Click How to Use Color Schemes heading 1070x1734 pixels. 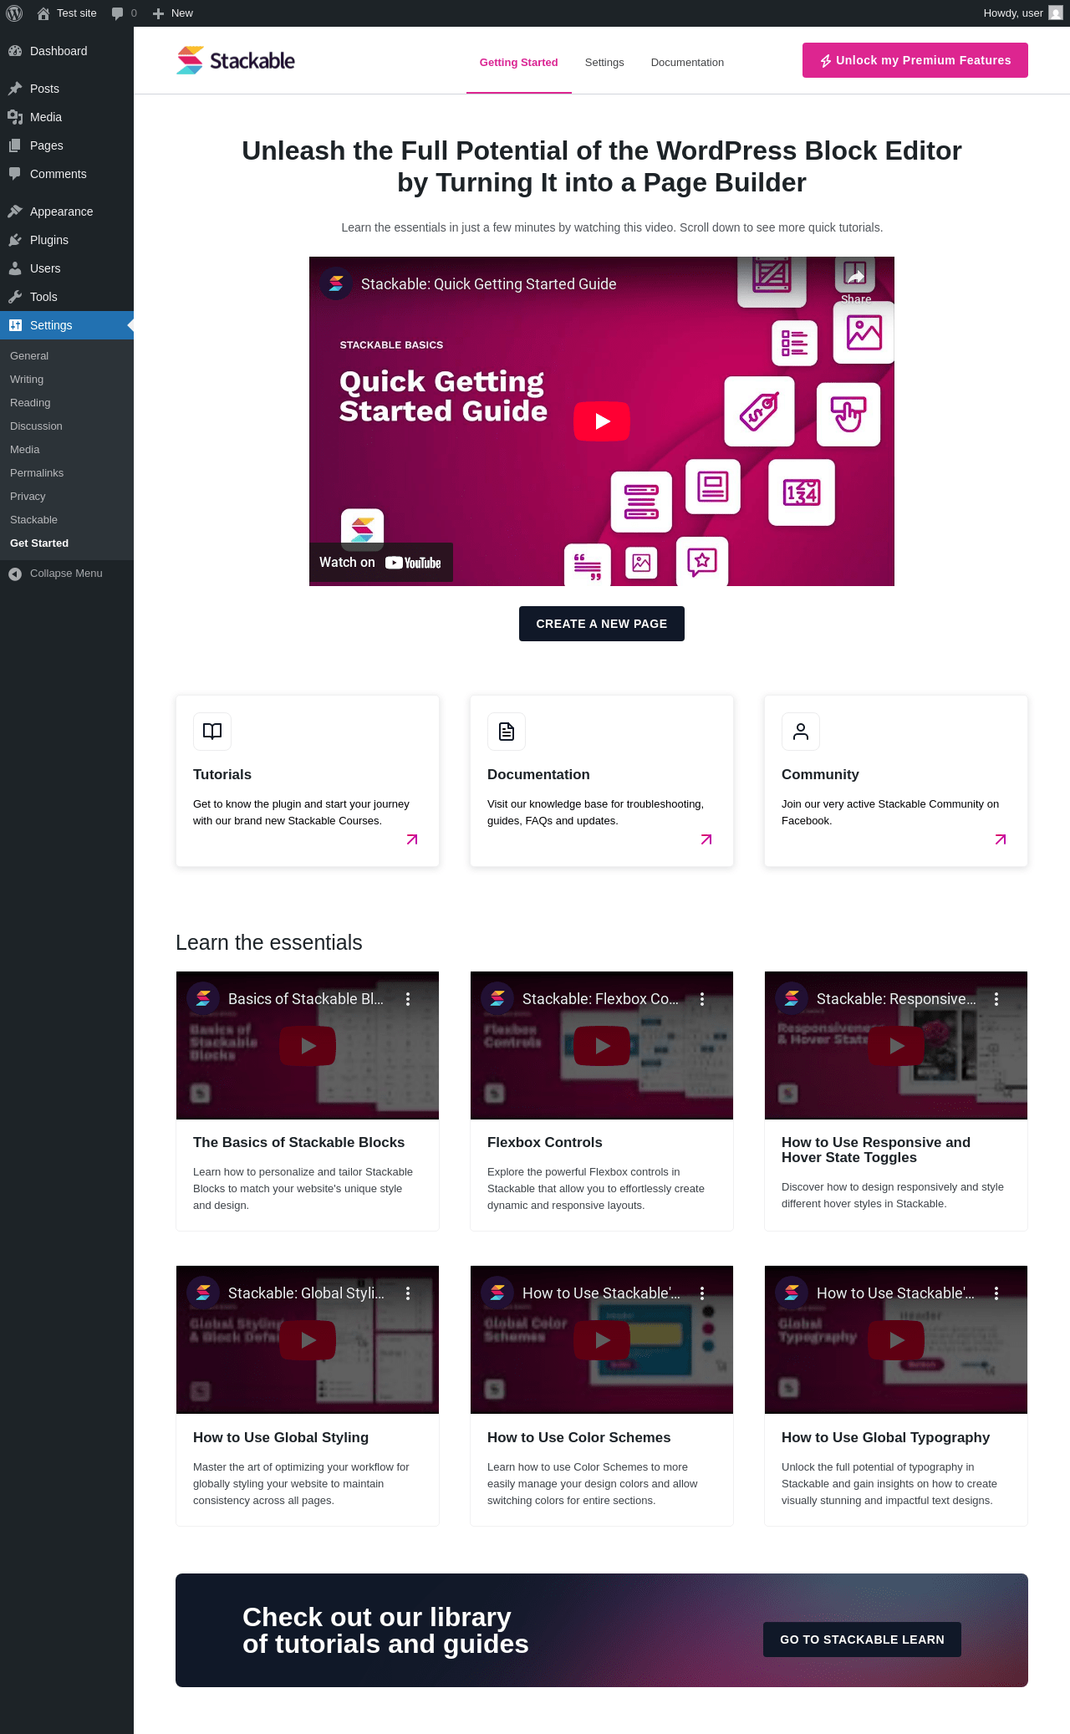click(578, 1438)
